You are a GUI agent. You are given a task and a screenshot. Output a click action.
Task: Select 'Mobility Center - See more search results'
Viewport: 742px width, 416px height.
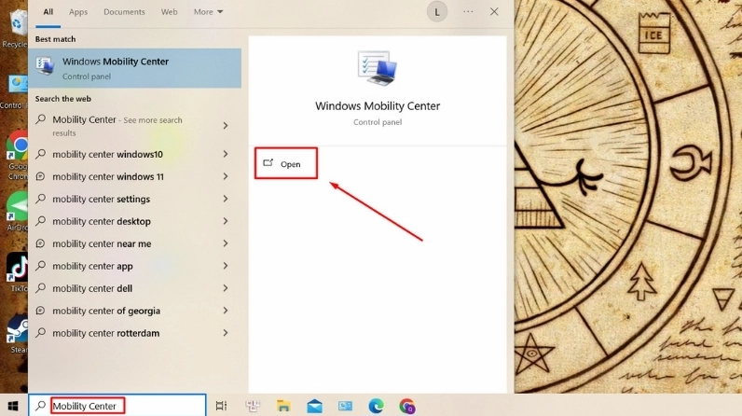[117, 126]
